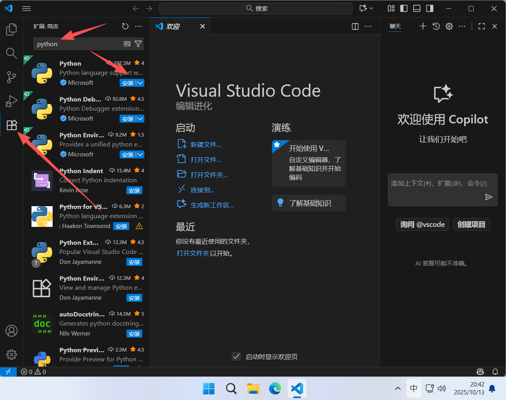Clear the extension search results
506x400 pixels.
pyautogui.click(x=127, y=44)
